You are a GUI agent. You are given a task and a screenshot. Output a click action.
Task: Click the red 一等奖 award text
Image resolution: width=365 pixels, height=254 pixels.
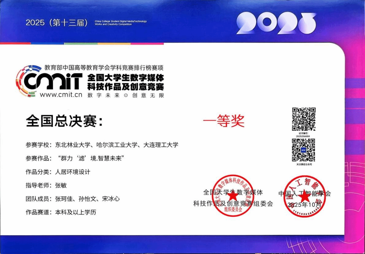coord(224,121)
